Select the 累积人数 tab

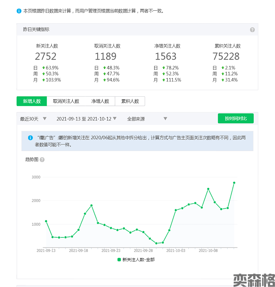130,101
